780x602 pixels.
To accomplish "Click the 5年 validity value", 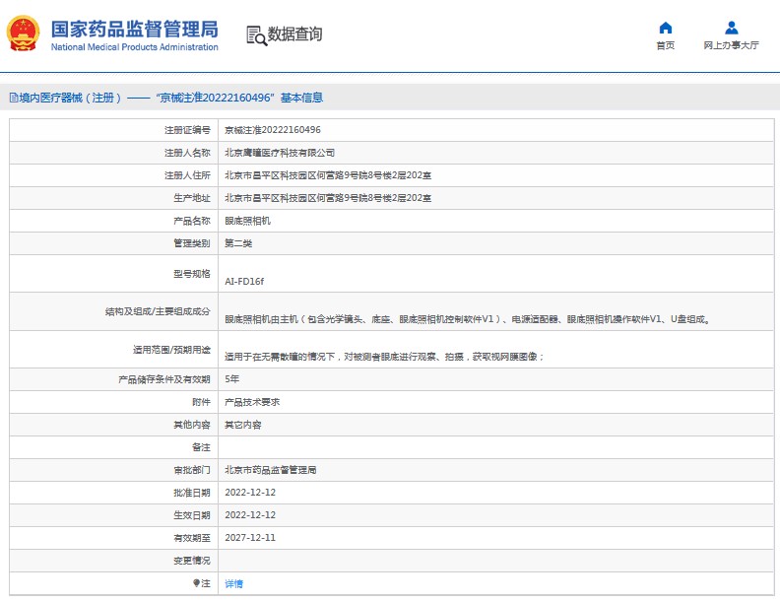I will coord(231,379).
